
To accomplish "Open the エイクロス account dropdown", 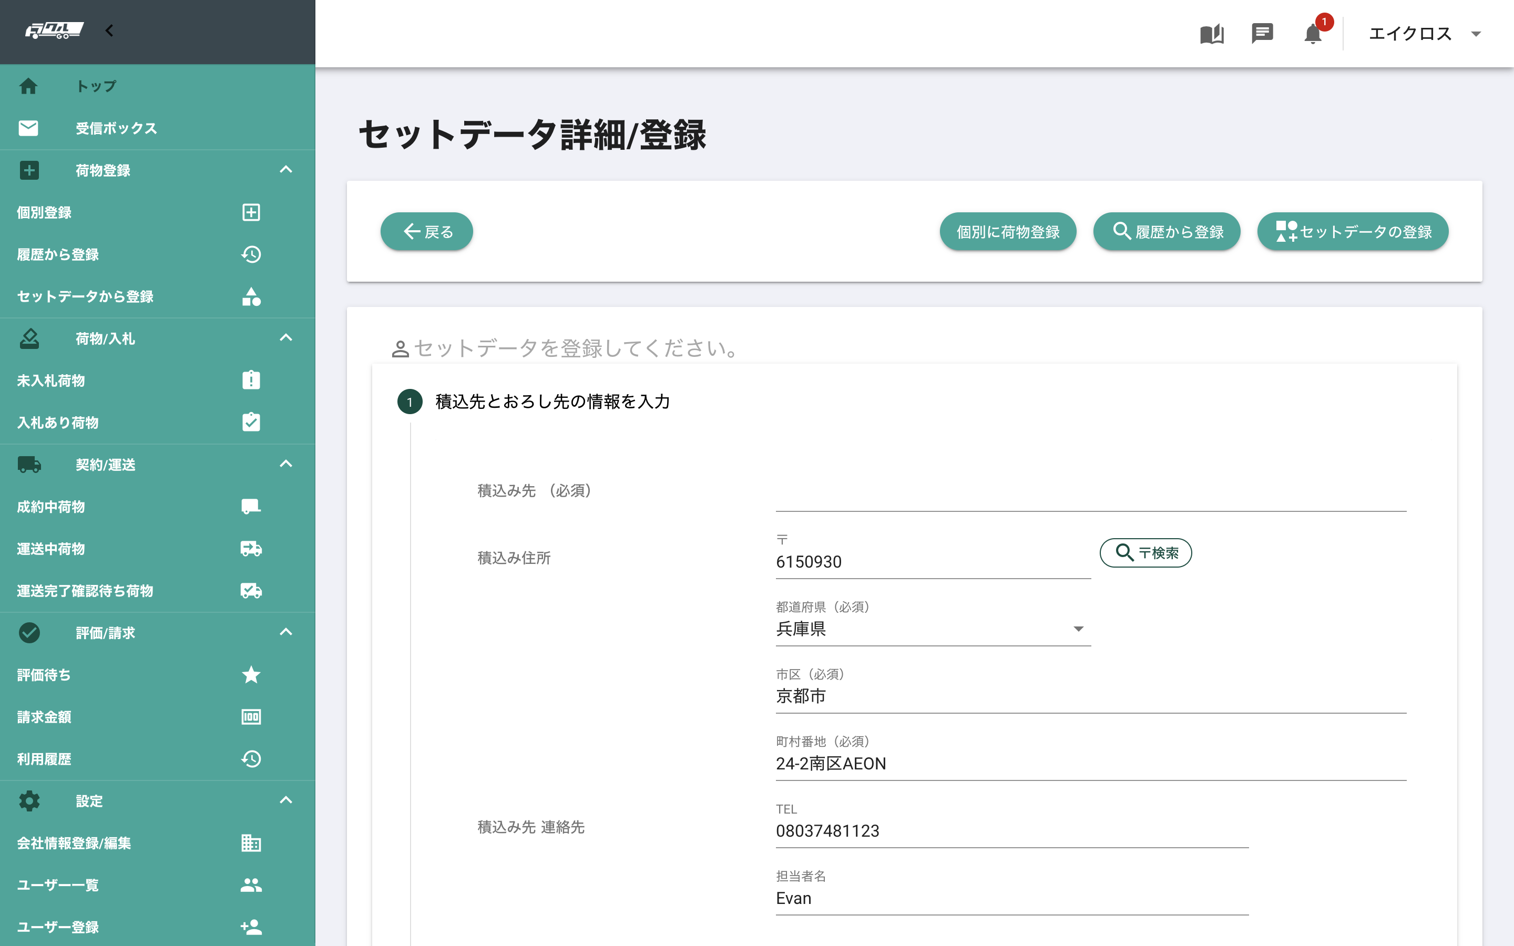I will (1425, 34).
